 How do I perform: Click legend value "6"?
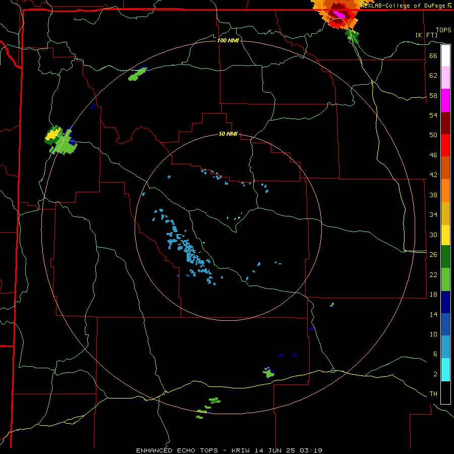[x=435, y=354]
